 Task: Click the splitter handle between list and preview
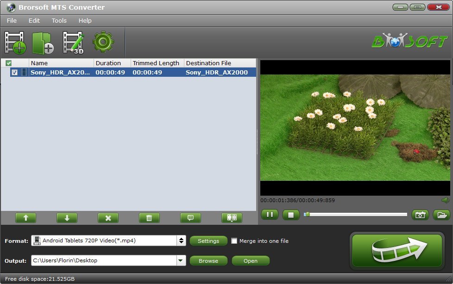pyautogui.click(x=257, y=142)
